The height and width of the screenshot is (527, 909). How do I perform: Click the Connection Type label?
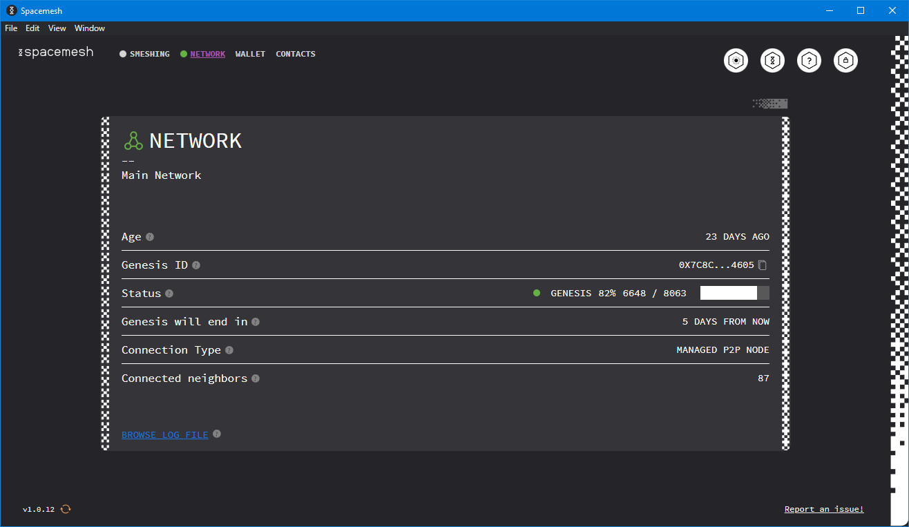pos(171,350)
